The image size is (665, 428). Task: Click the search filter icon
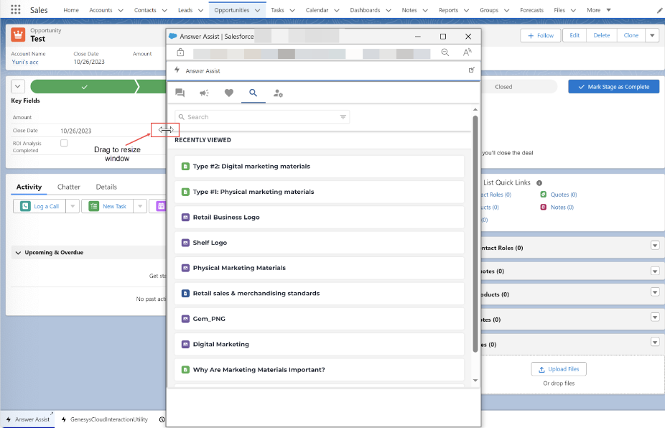[x=343, y=116]
